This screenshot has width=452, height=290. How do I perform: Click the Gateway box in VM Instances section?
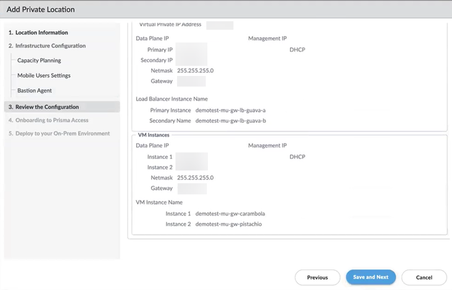click(191, 188)
